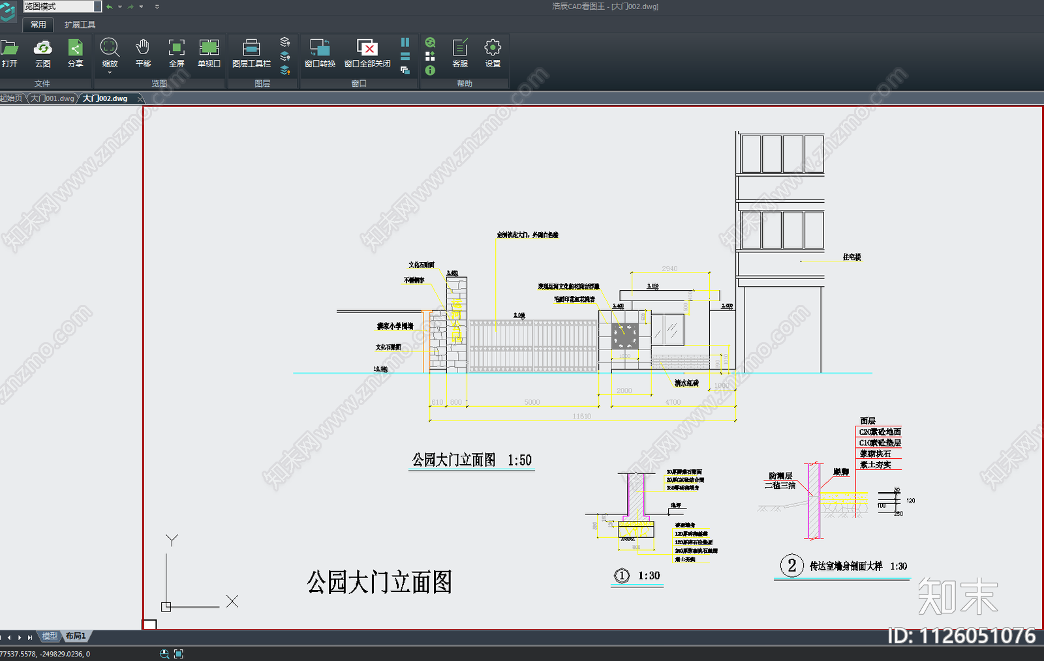Click the C20素砼地面 layer note
This screenshot has width=1044, height=661.
pyautogui.click(x=880, y=432)
